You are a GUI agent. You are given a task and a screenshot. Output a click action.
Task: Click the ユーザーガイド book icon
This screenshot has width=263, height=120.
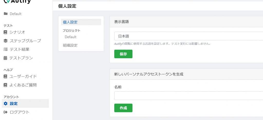point(5,77)
